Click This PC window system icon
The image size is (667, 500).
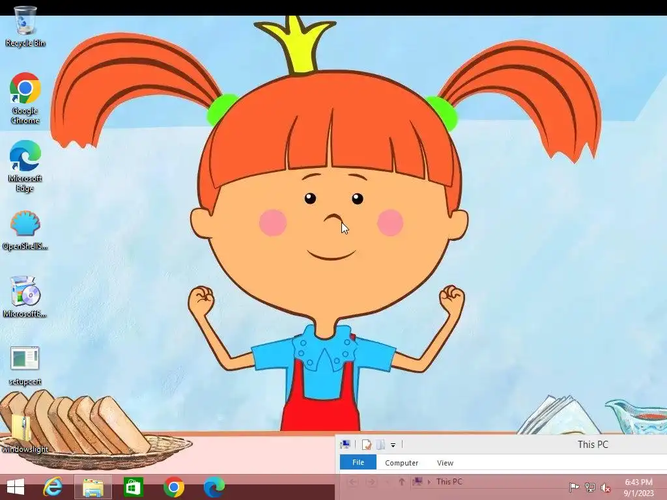coord(345,445)
